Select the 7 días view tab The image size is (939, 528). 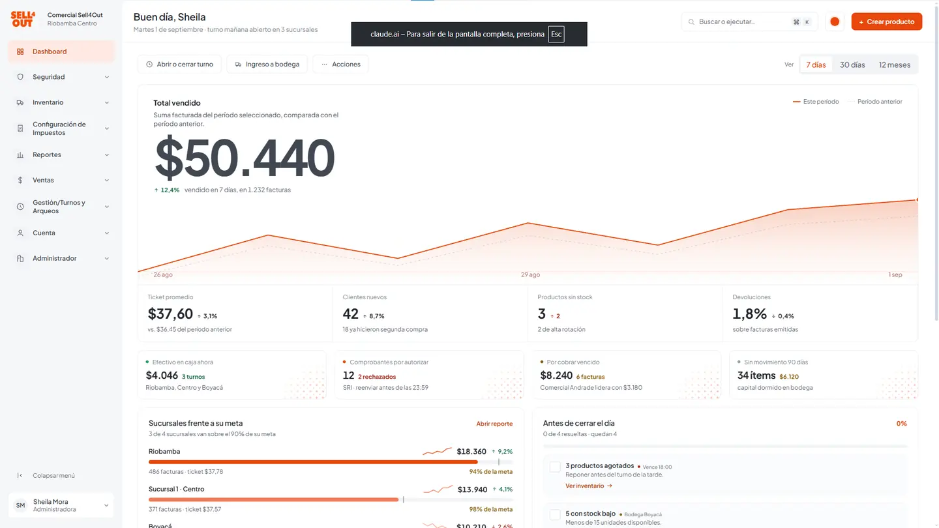816,65
